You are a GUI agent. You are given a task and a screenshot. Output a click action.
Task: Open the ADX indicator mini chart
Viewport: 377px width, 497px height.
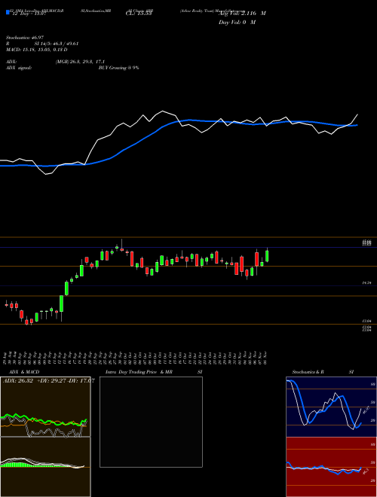click(x=45, y=407)
